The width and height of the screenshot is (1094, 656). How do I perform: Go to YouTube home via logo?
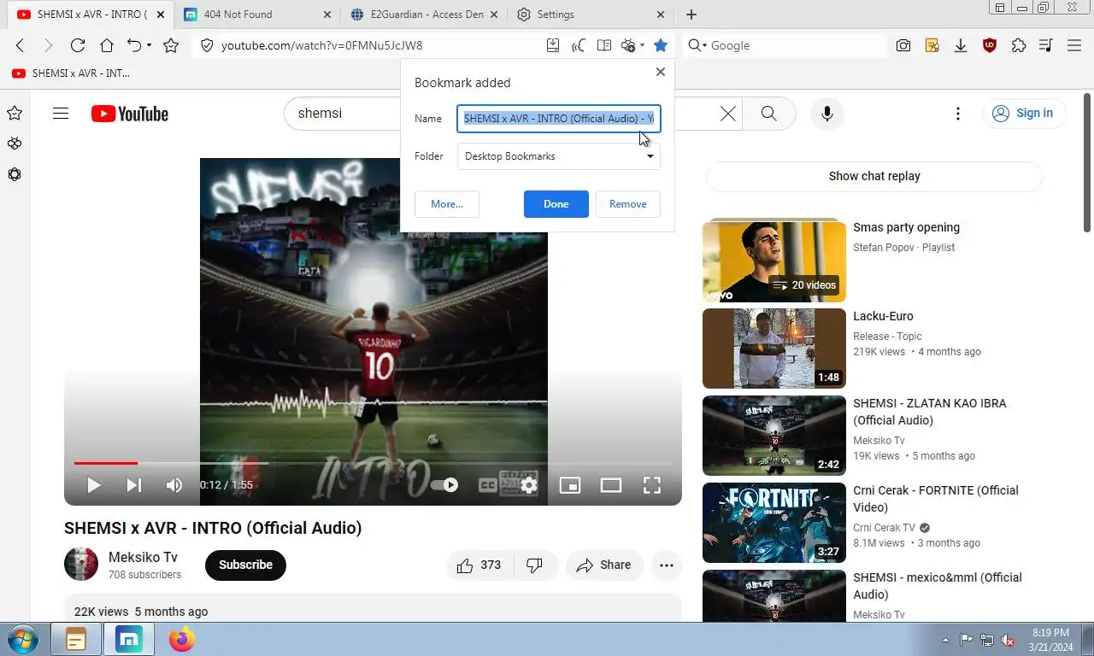[x=130, y=114]
